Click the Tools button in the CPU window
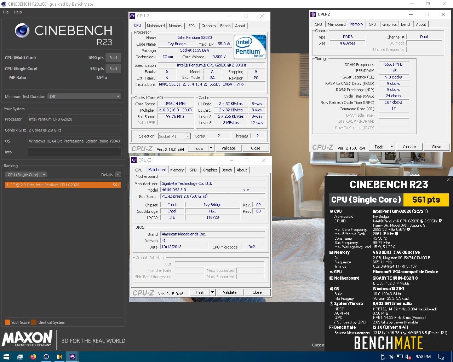 199,148
